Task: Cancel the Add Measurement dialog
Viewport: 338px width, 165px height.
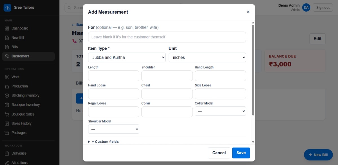Action: pyautogui.click(x=219, y=153)
